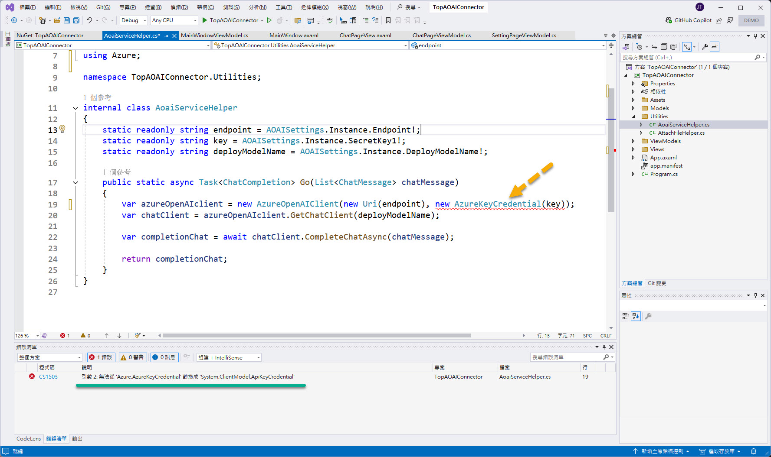771x457 pixels.
Task: Toggle the nested file view icon in Solution Explorer
Action: pos(687,47)
